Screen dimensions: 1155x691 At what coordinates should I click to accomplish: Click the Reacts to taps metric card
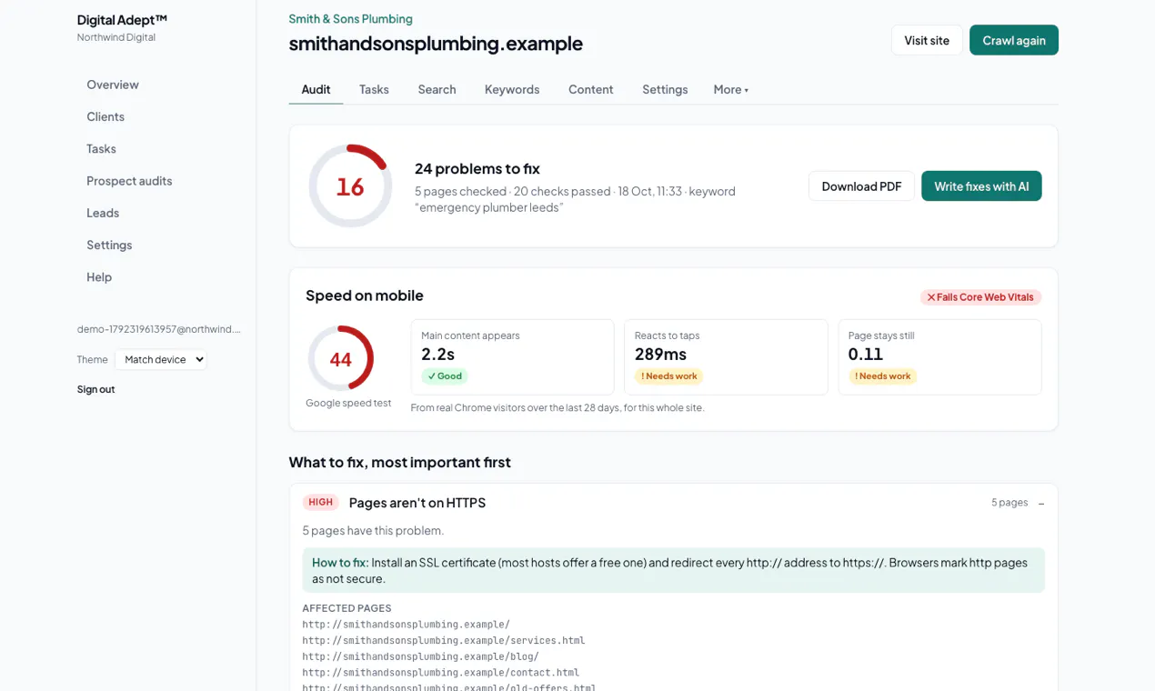click(x=726, y=357)
